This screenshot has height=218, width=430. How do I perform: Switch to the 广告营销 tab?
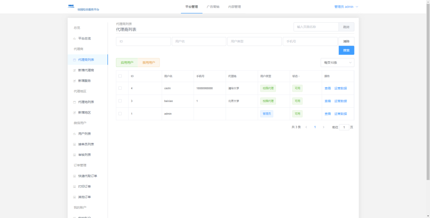coord(213,7)
